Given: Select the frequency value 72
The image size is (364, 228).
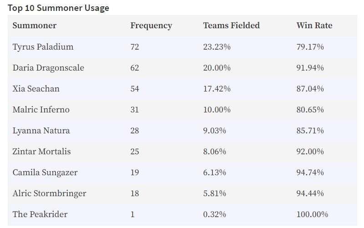Looking at the screenshot, I should pos(135,47).
